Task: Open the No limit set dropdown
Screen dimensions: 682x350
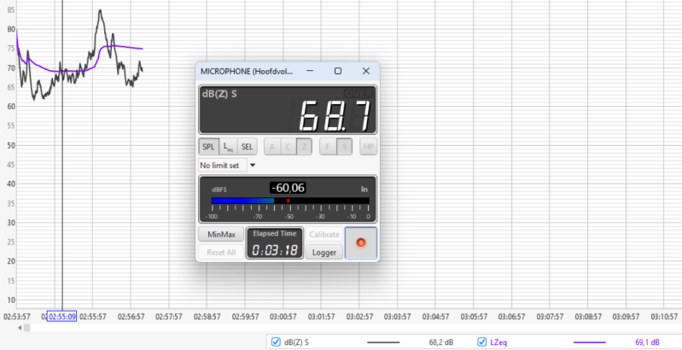Action: point(222,165)
